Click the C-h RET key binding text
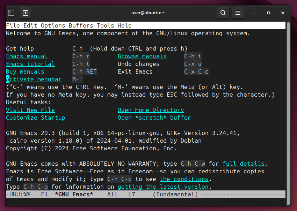The width and height of the screenshot is (297, 211). coord(85,71)
